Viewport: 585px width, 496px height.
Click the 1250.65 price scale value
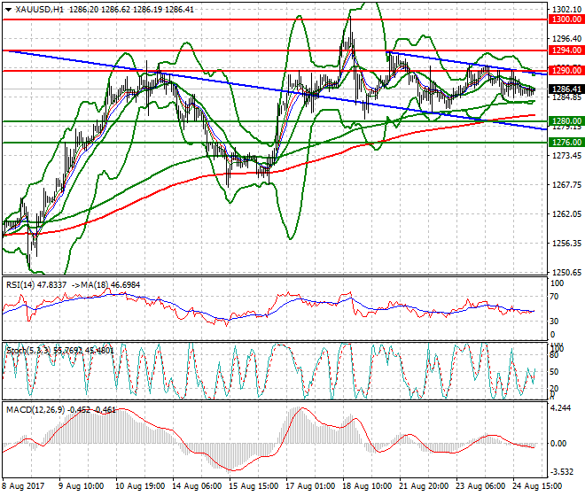tap(566, 272)
